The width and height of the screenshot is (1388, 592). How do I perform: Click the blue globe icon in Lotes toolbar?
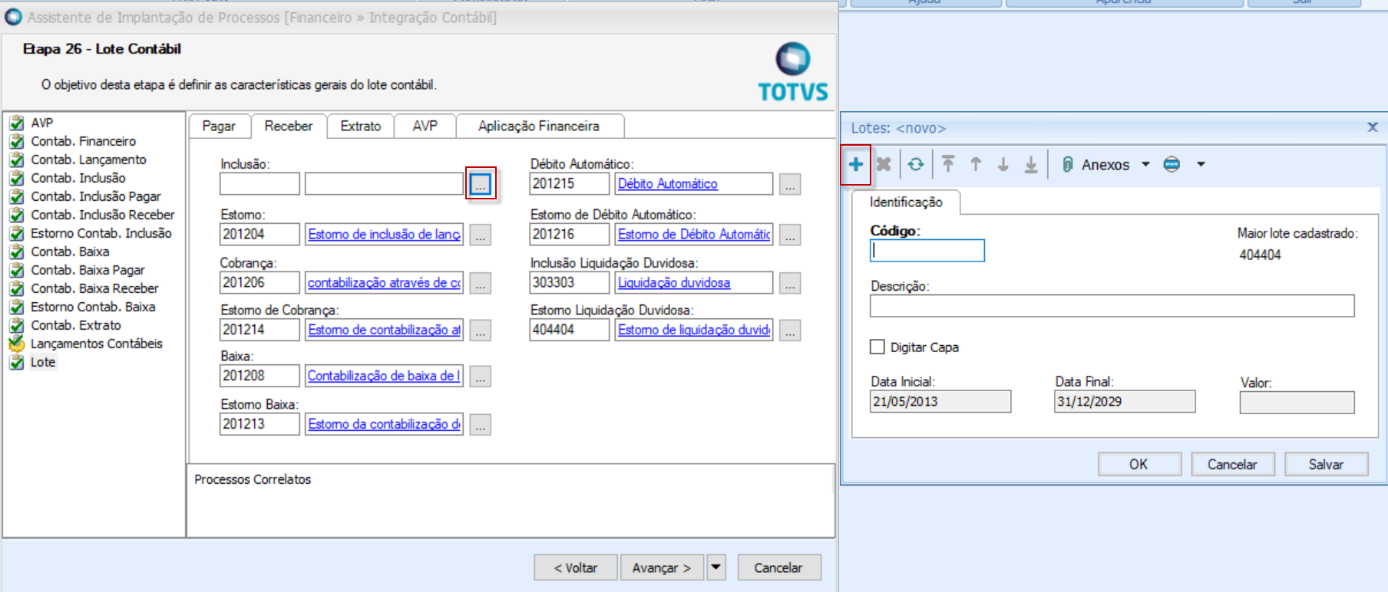[x=1172, y=164]
